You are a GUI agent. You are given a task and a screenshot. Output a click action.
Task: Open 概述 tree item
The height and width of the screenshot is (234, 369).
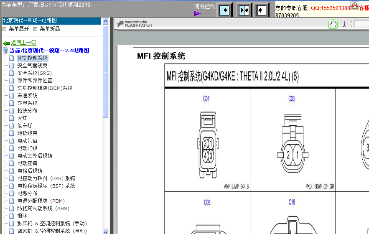tap(22, 216)
